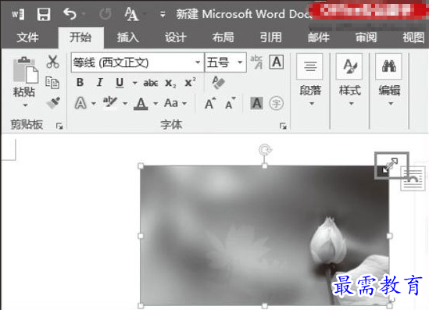Open the 文件 menu
The image size is (429, 310).
click(x=27, y=37)
